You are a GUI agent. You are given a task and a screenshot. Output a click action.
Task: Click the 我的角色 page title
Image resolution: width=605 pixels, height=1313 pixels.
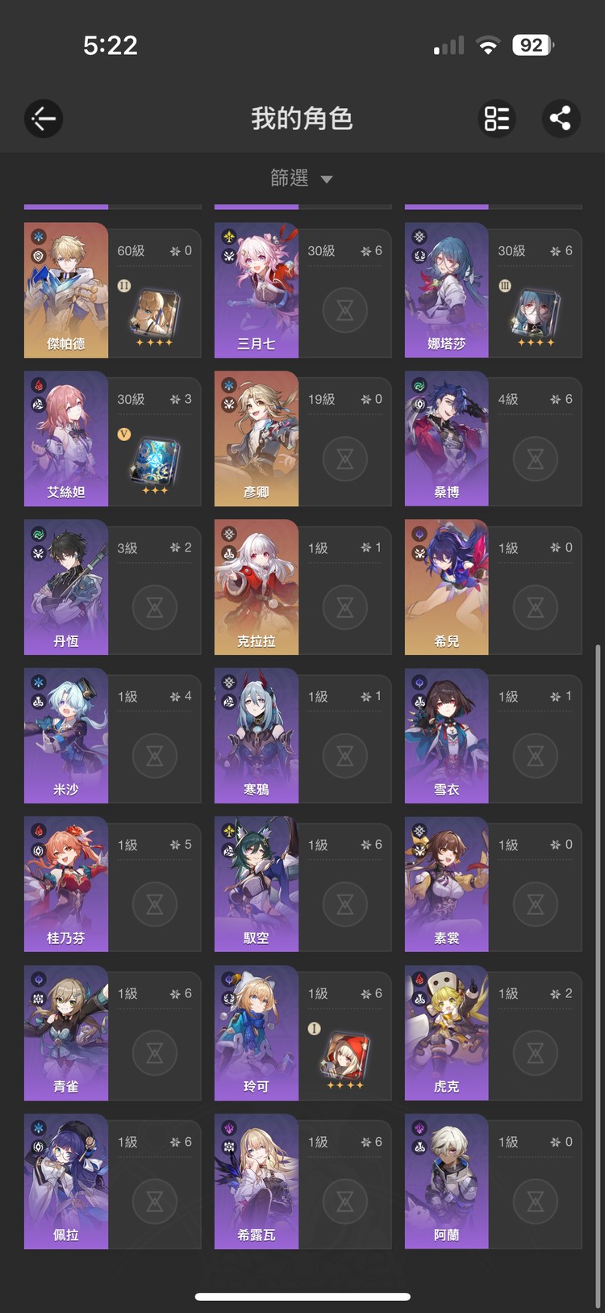tap(302, 119)
